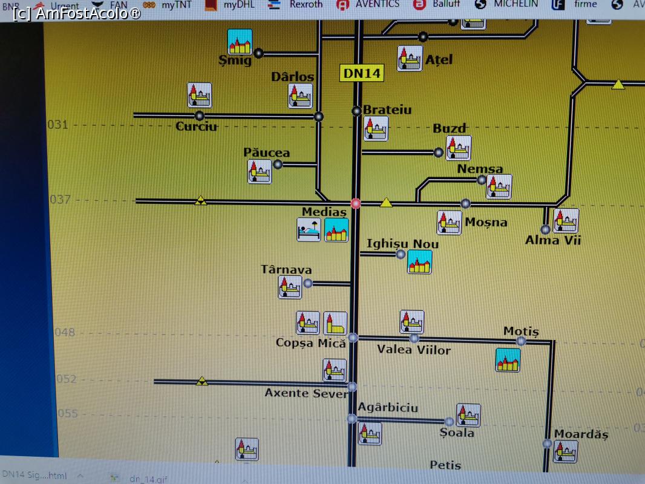
Task: Click the cyan castle icon below Motiș
Action: (508, 360)
